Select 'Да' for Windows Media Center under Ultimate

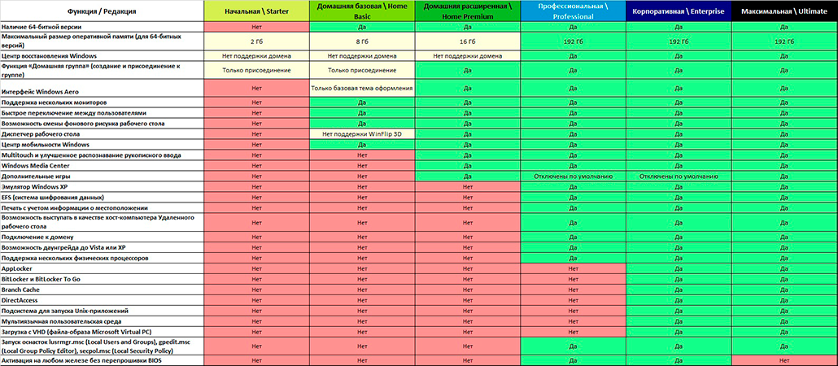(786, 166)
